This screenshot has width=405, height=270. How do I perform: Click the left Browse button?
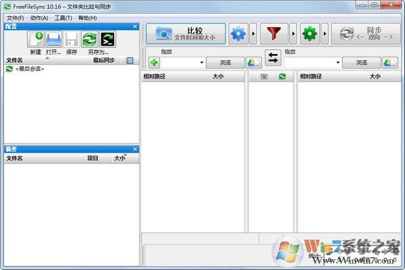coord(225,63)
